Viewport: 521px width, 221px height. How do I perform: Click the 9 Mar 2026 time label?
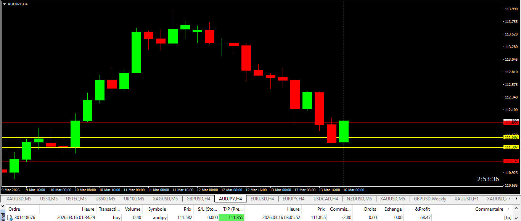[x=11, y=190]
